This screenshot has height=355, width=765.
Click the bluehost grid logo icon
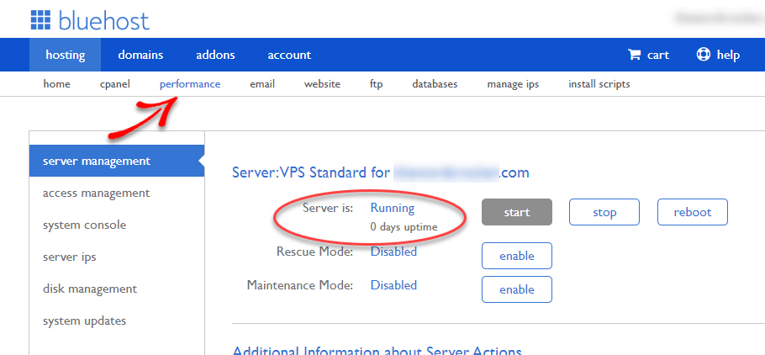click(41, 20)
